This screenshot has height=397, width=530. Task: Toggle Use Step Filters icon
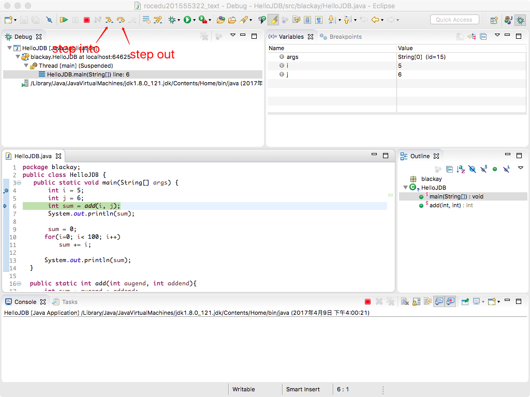(x=158, y=20)
